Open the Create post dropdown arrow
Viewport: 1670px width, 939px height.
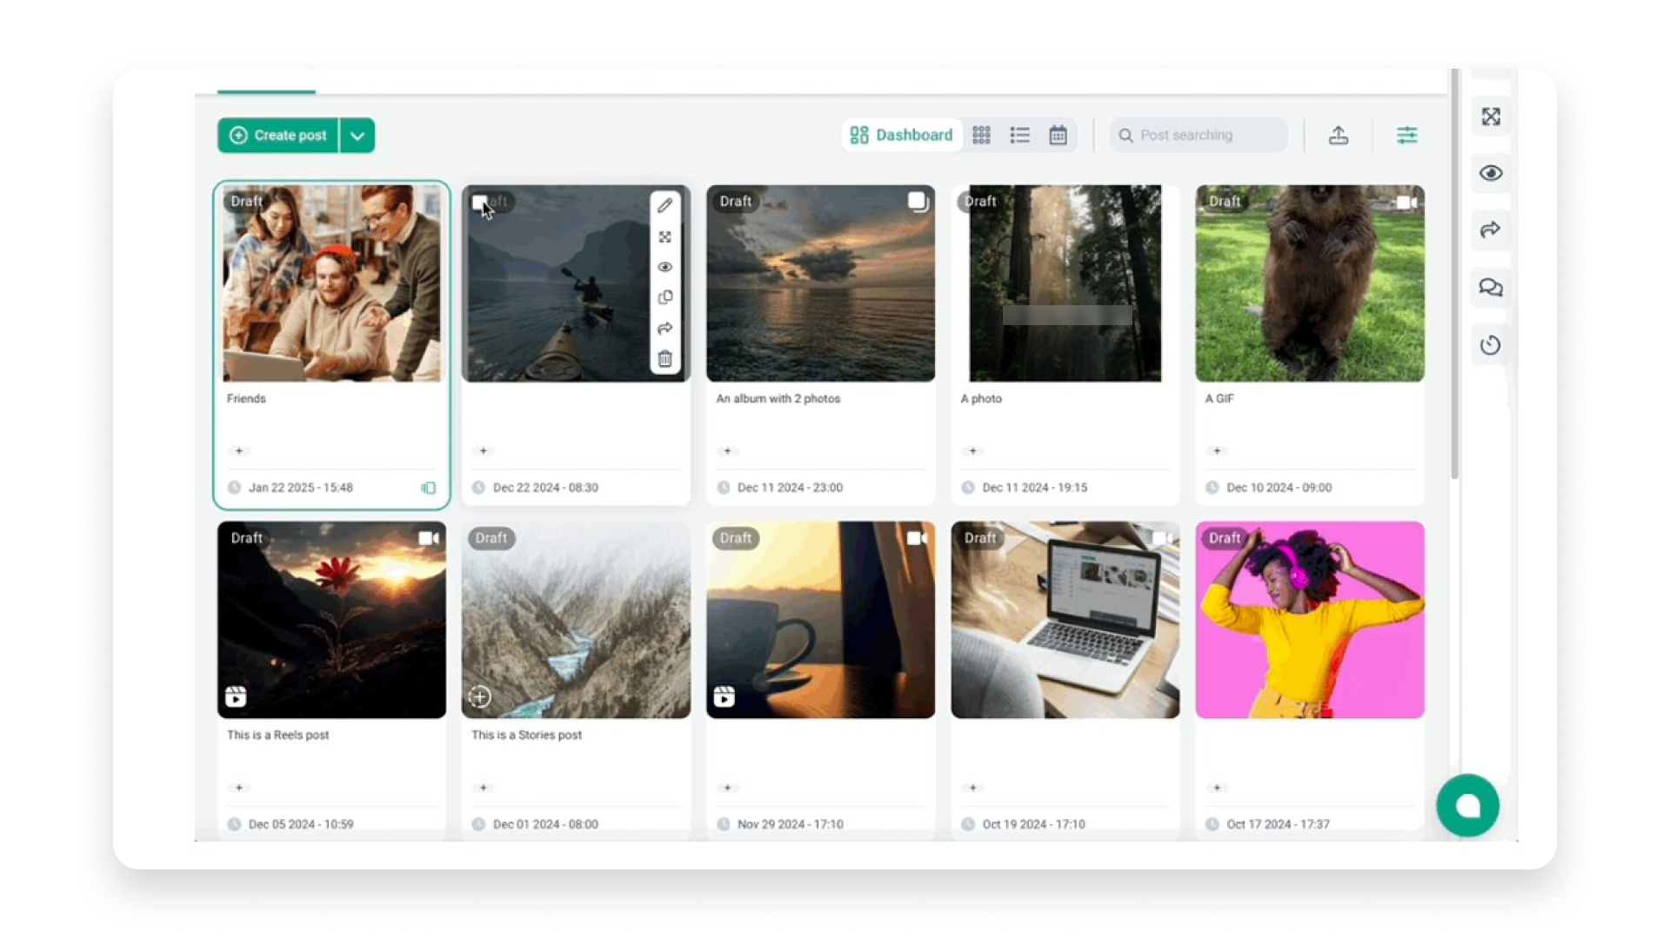[x=356, y=135]
